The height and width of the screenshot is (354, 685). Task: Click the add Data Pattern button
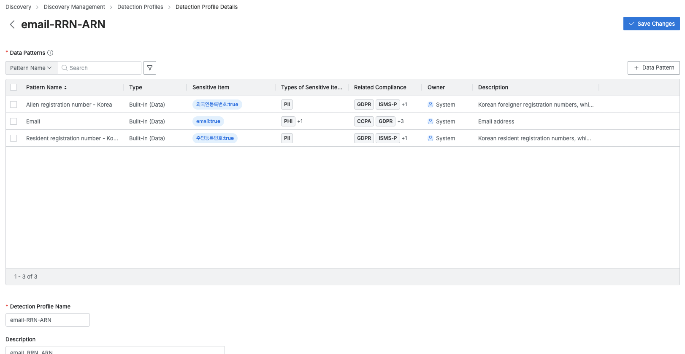(653, 68)
